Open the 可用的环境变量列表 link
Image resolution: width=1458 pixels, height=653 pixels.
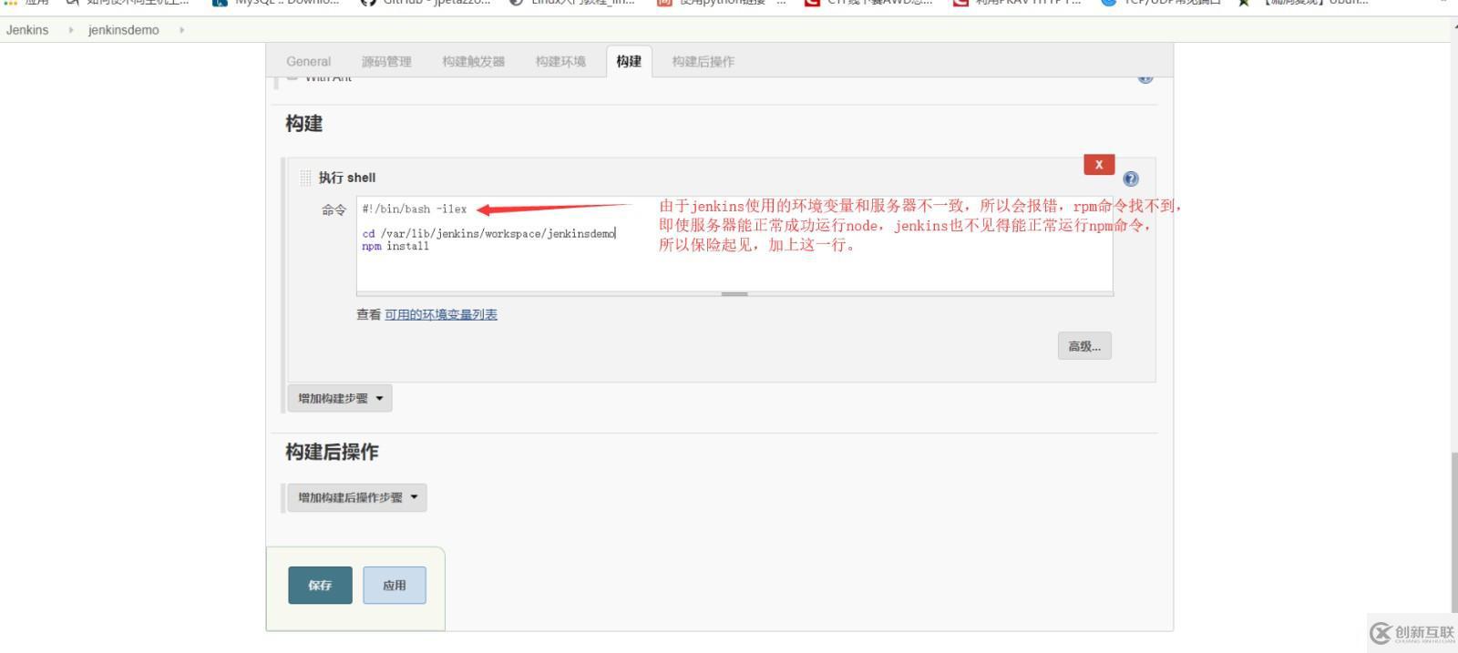click(441, 314)
